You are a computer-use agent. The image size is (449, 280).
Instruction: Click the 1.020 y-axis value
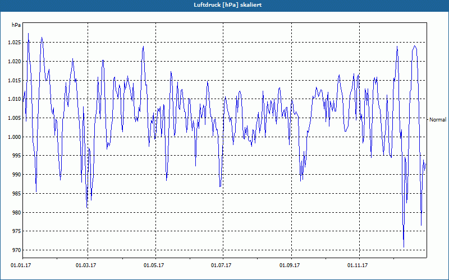tap(15, 62)
